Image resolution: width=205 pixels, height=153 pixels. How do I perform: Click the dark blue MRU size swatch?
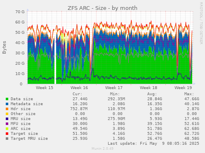point(7,119)
